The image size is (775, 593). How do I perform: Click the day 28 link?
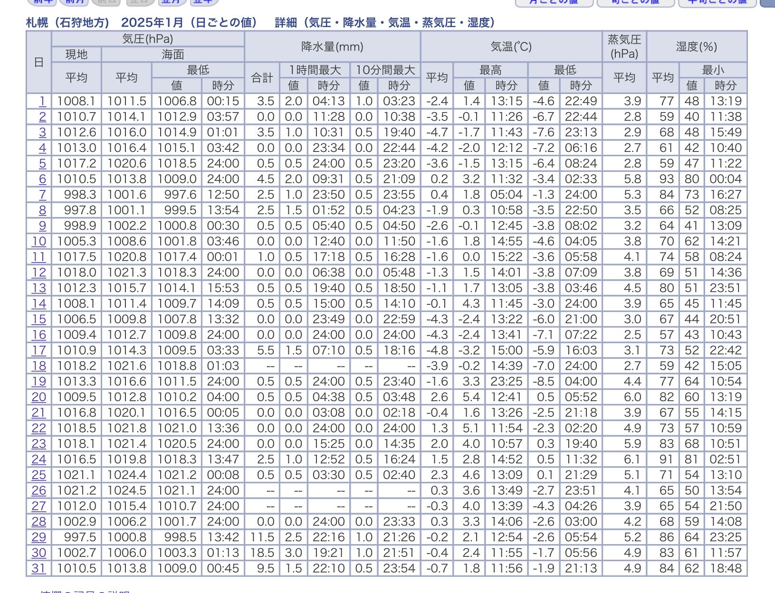coord(39,522)
